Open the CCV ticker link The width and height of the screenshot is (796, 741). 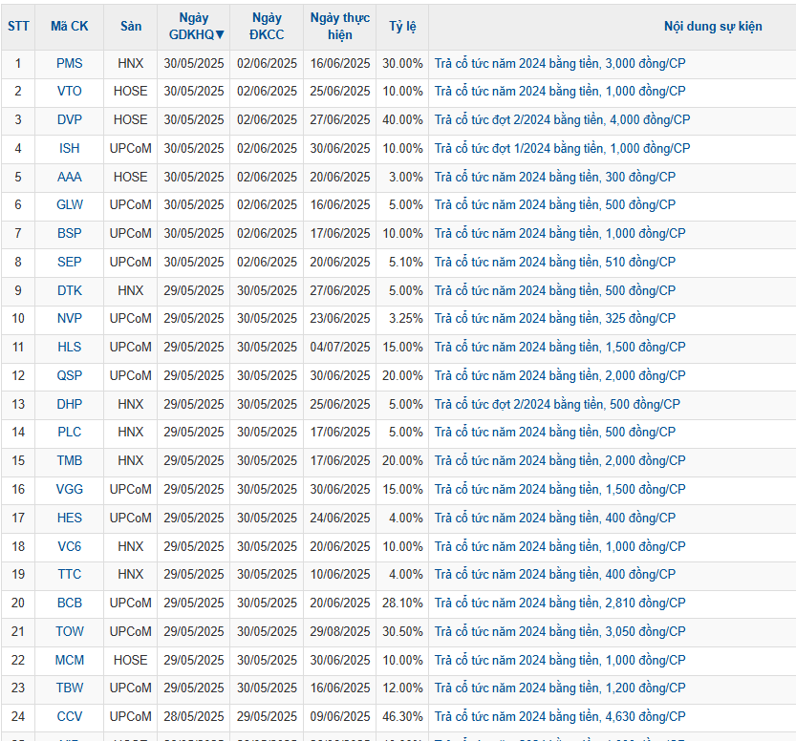[69, 716]
